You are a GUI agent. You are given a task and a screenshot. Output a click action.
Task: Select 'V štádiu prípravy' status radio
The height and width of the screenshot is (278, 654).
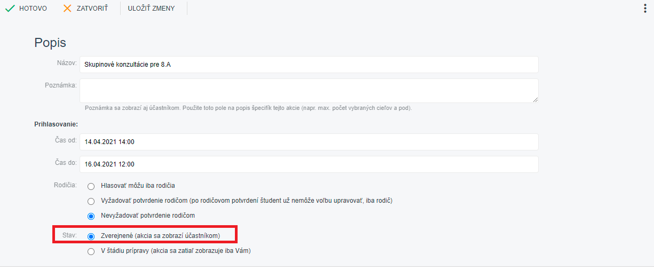(x=91, y=251)
